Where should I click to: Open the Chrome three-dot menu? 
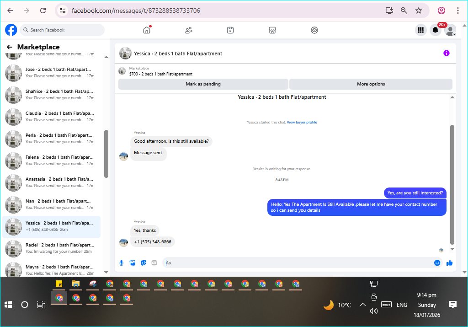tap(457, 11)
